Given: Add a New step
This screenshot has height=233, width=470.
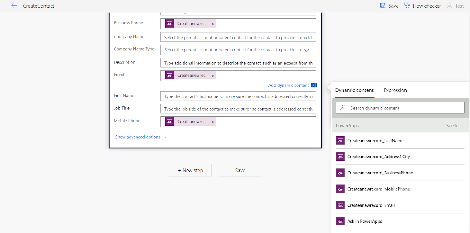Looking at the screenshot, I should (190, 170).
